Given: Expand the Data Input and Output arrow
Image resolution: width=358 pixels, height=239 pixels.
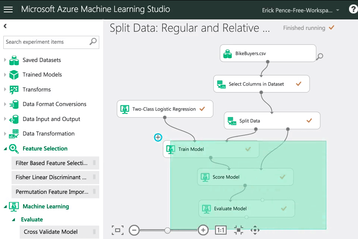Looking at the screenshot, I should [x=5, y=119].
